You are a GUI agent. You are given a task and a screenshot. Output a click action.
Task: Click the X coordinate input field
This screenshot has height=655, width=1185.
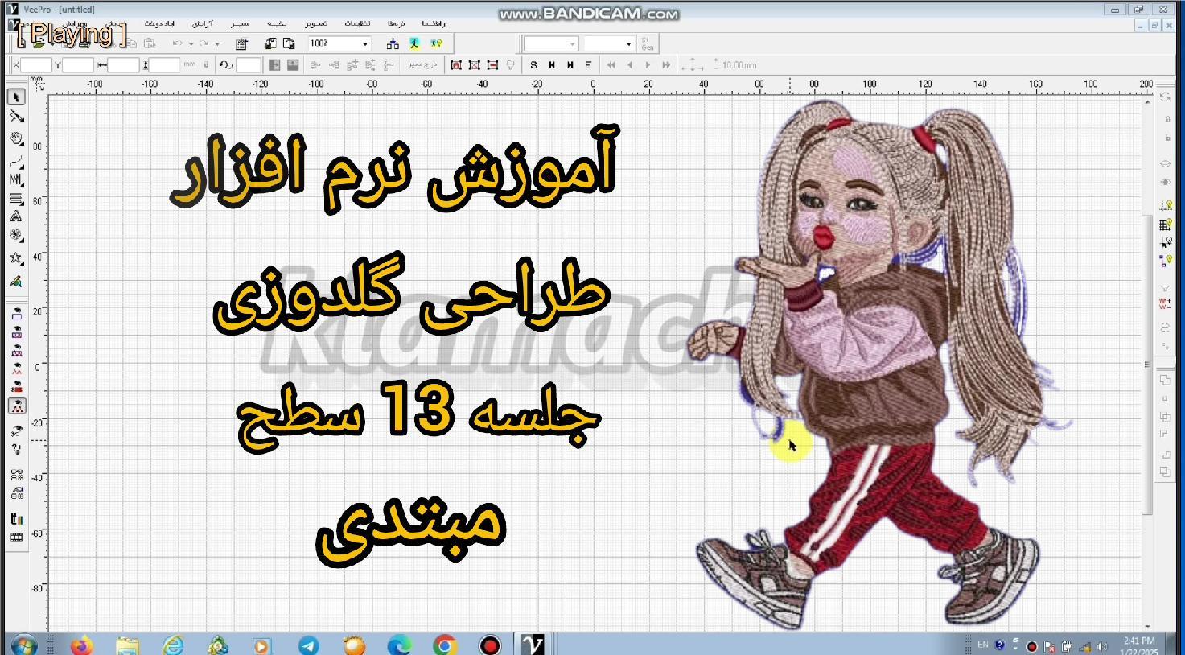(x=35, y=65)
